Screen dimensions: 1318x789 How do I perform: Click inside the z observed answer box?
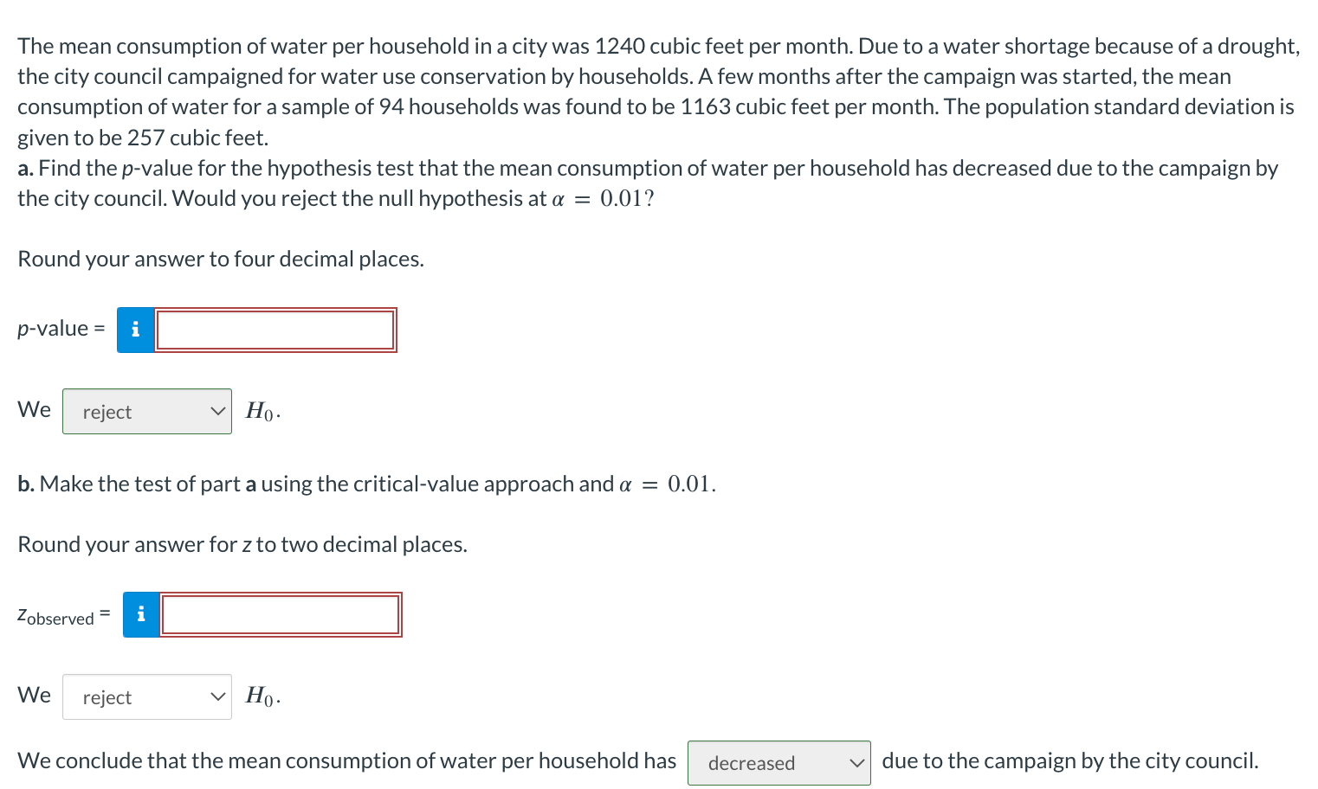point(280,614)
